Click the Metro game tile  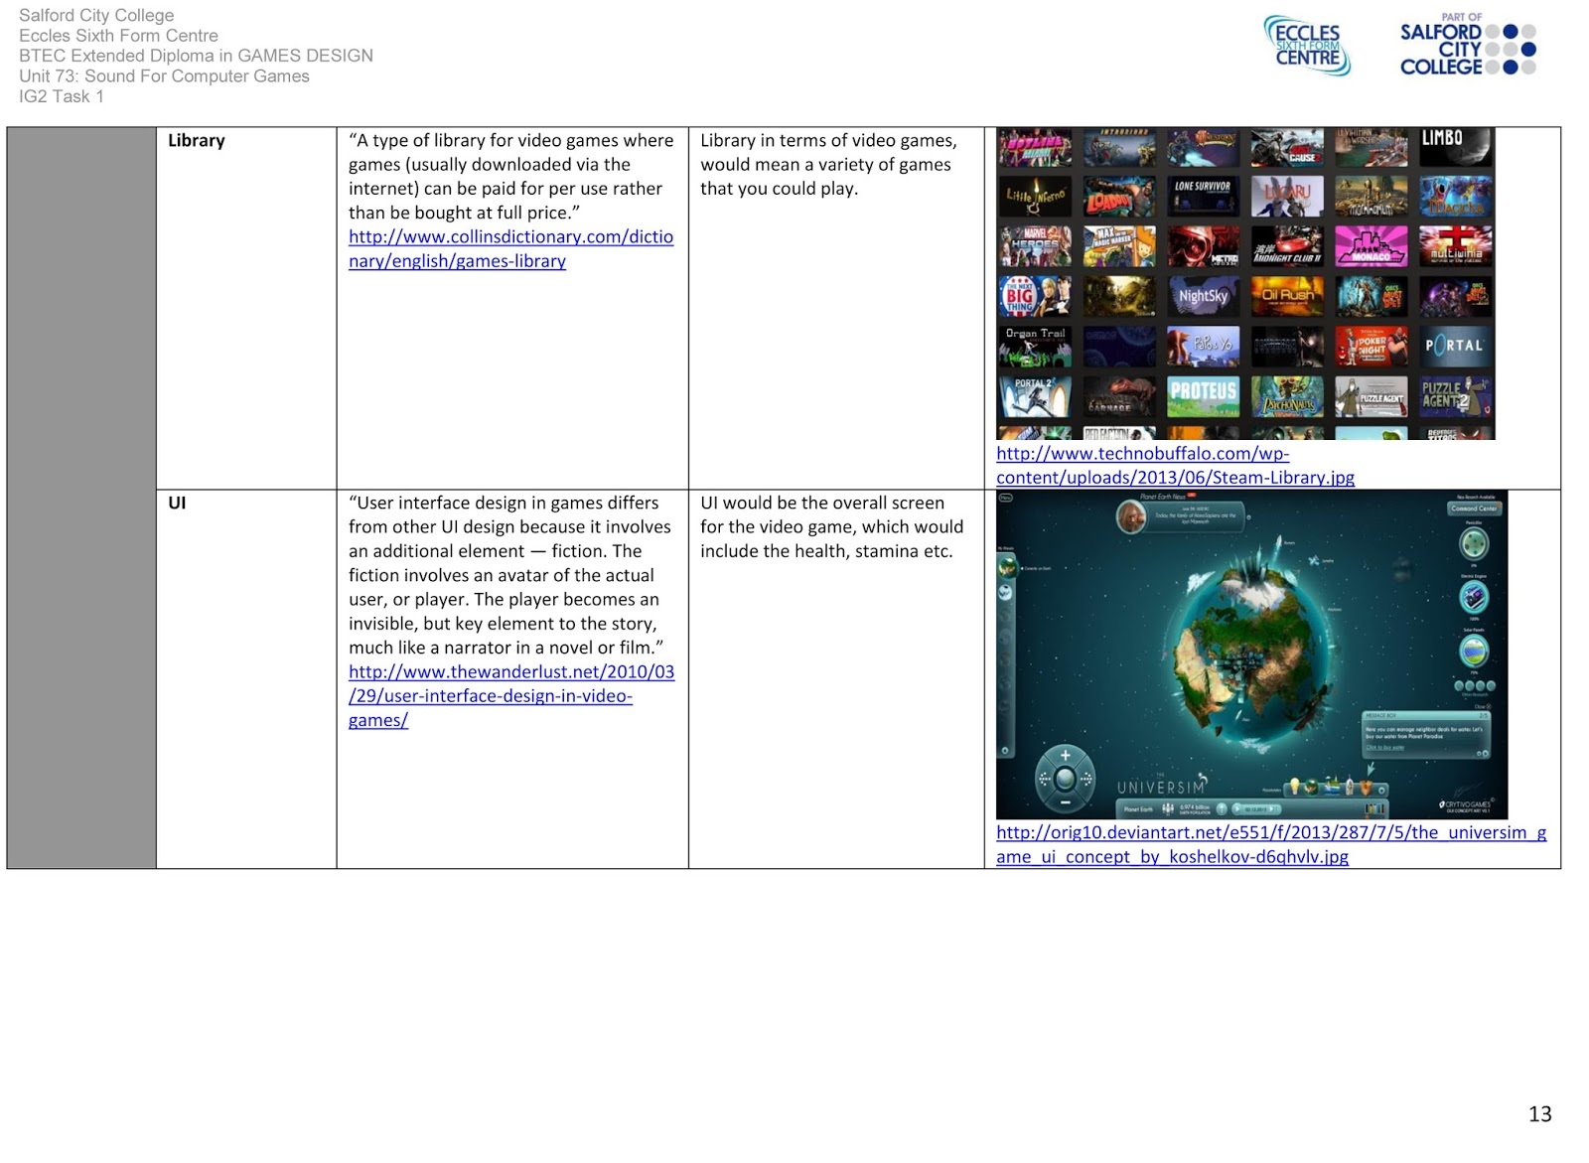point(1203,246)
